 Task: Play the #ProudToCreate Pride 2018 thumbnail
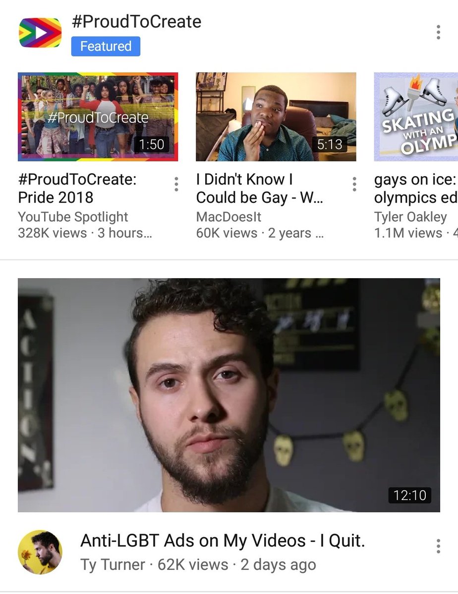(98, 117)
